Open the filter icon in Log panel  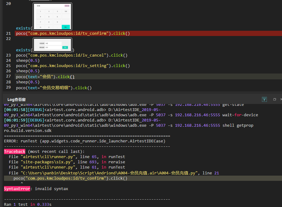coord(264,99)
